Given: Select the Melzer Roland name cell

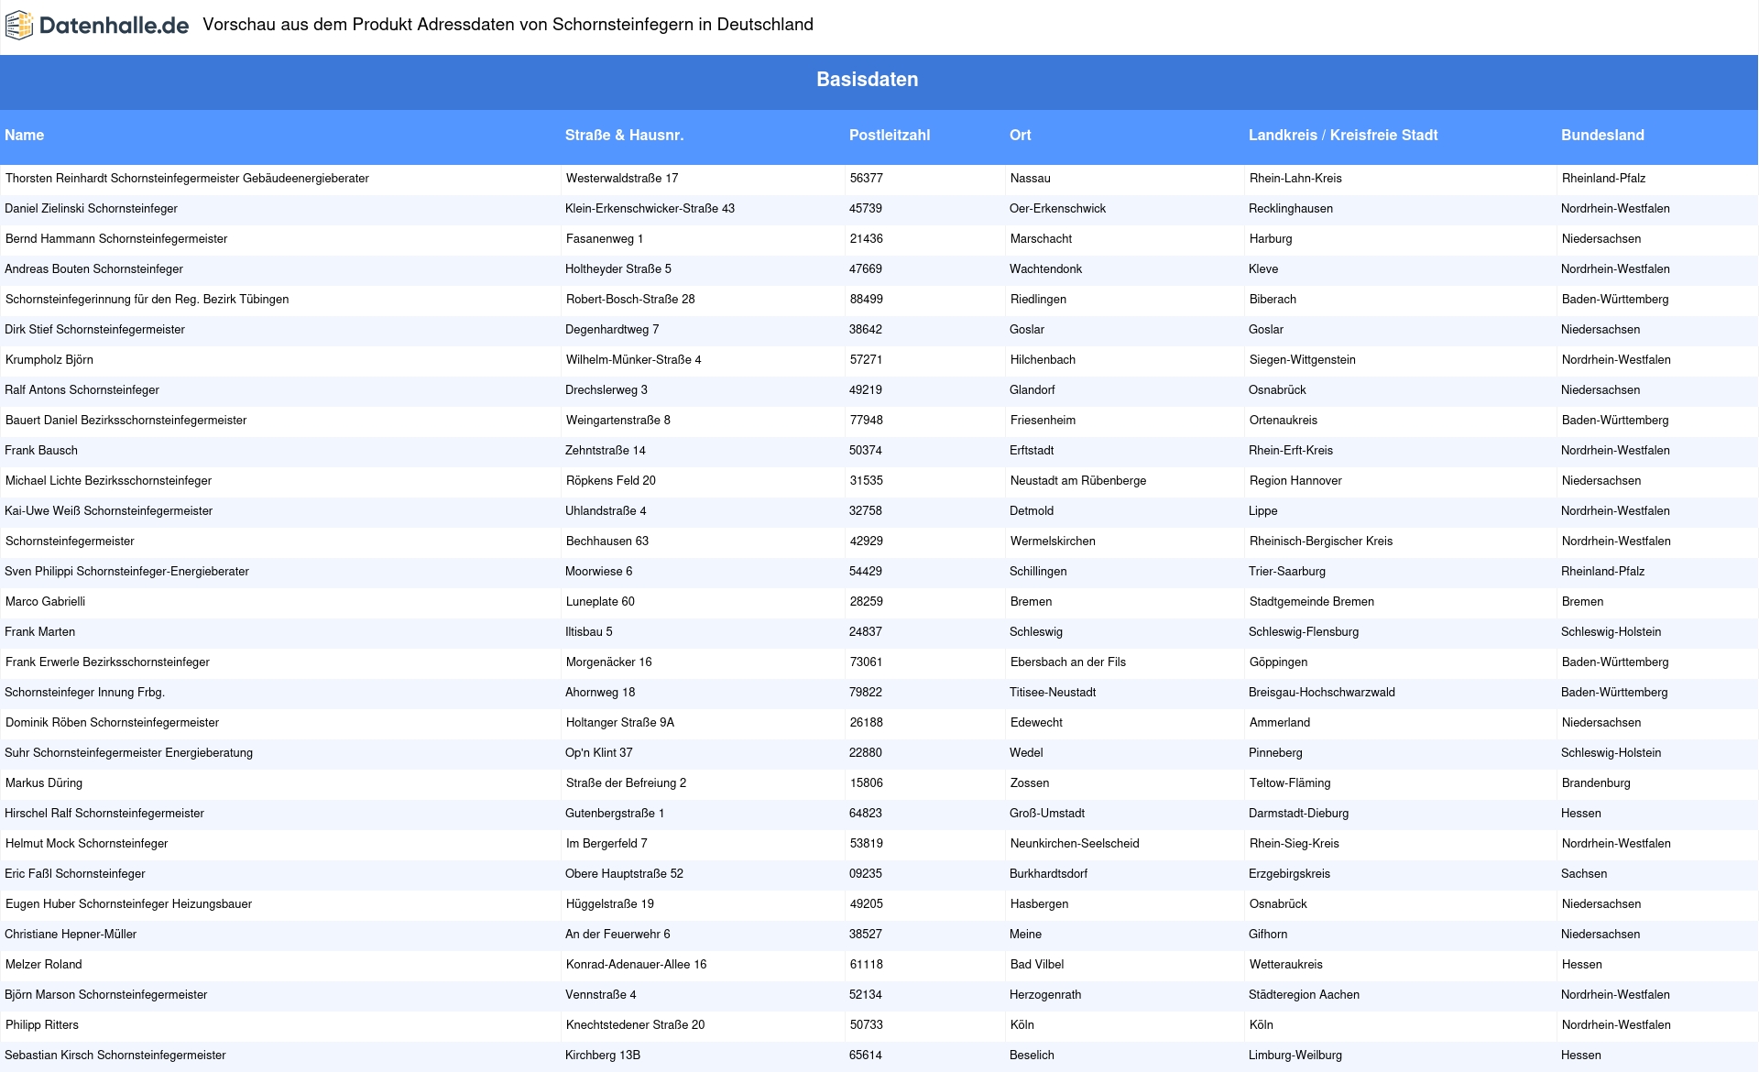Looking at the screenshot, I should click(43, 965).
